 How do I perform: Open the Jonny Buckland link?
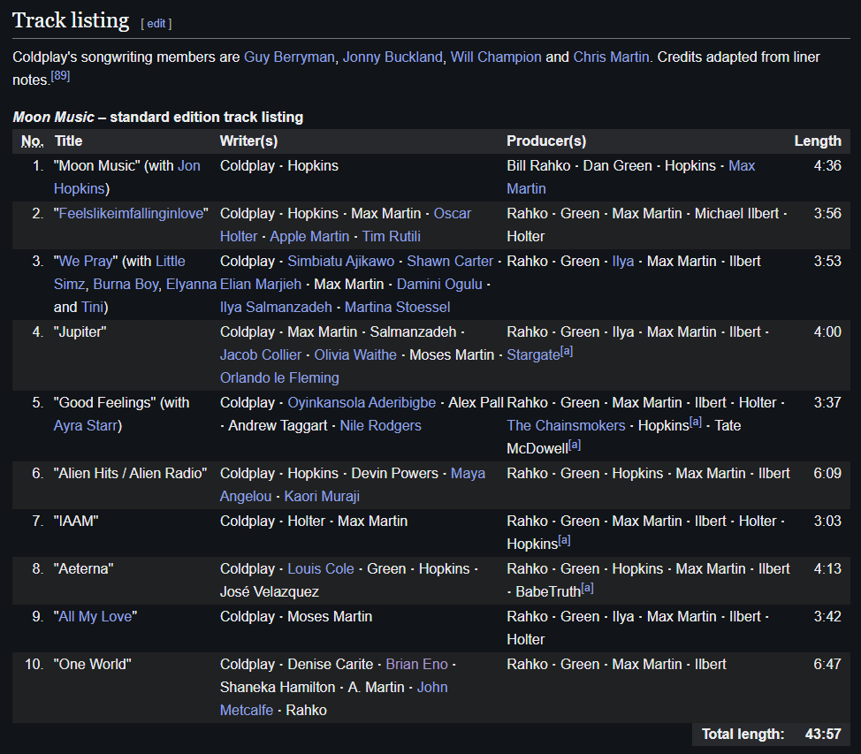[392, 57]
